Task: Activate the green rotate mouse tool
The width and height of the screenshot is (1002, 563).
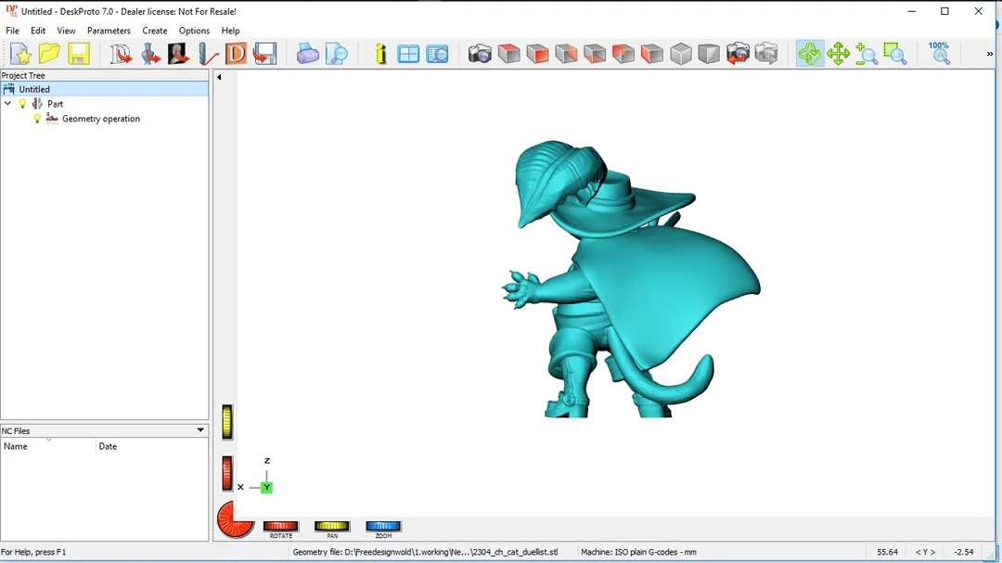Action: coord(810,54)
